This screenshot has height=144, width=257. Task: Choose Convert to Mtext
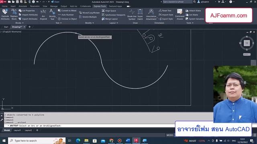point(67,11)
